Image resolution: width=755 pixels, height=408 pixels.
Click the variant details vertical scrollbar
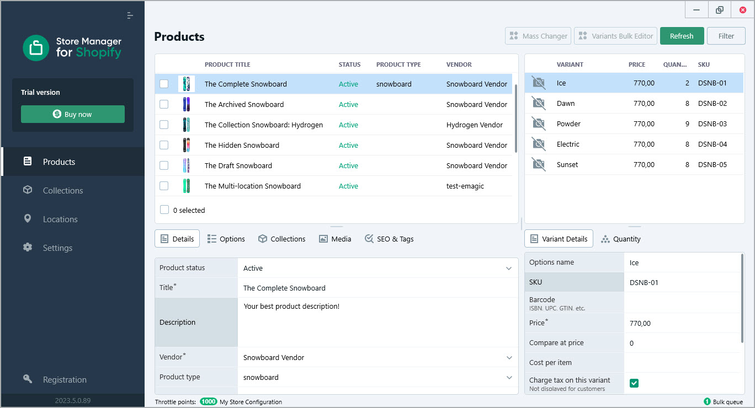743,298
